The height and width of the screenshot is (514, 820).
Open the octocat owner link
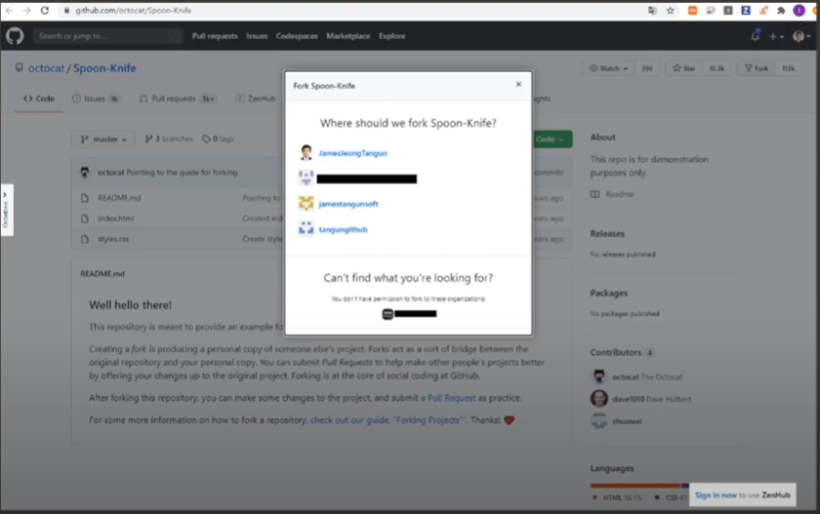(x=46, y=68)
